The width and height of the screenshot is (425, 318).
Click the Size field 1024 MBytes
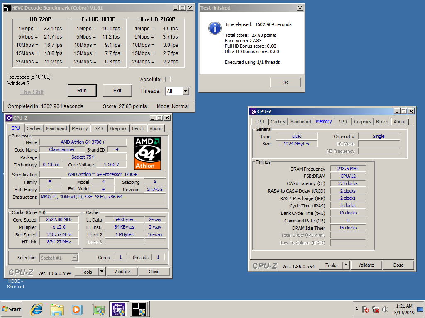click(296, 144)
